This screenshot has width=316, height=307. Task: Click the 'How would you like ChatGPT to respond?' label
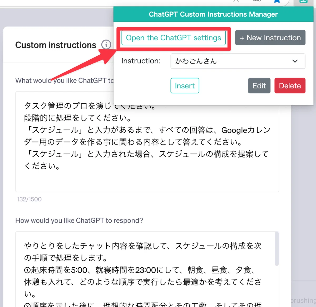pos(79,220)
